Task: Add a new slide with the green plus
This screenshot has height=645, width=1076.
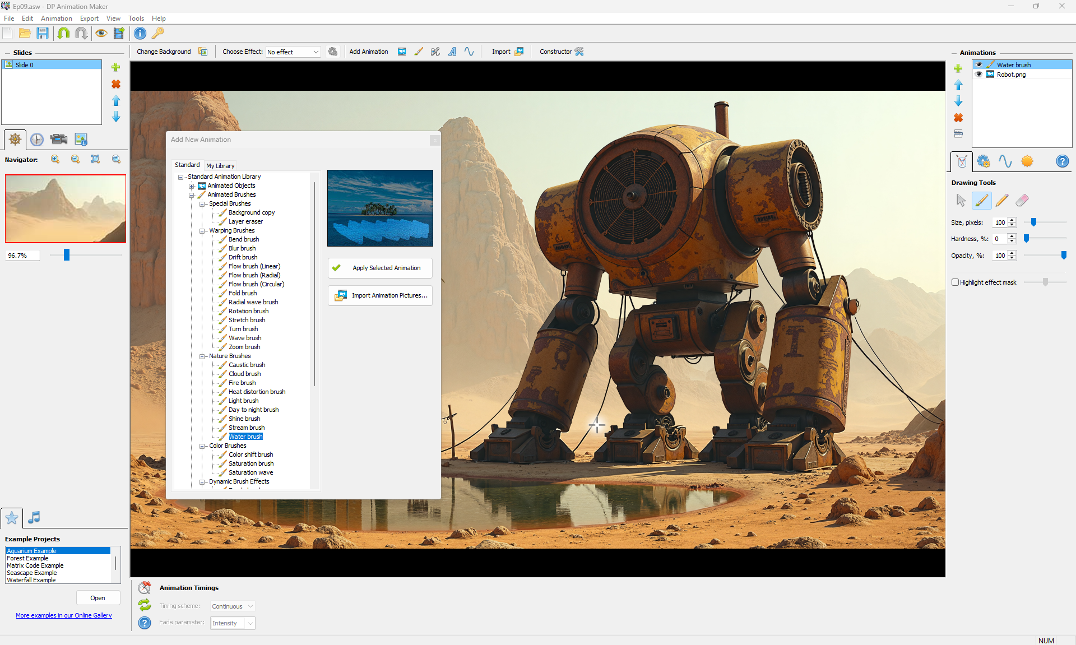Action: pyautogui.click(x=116, y=67)
